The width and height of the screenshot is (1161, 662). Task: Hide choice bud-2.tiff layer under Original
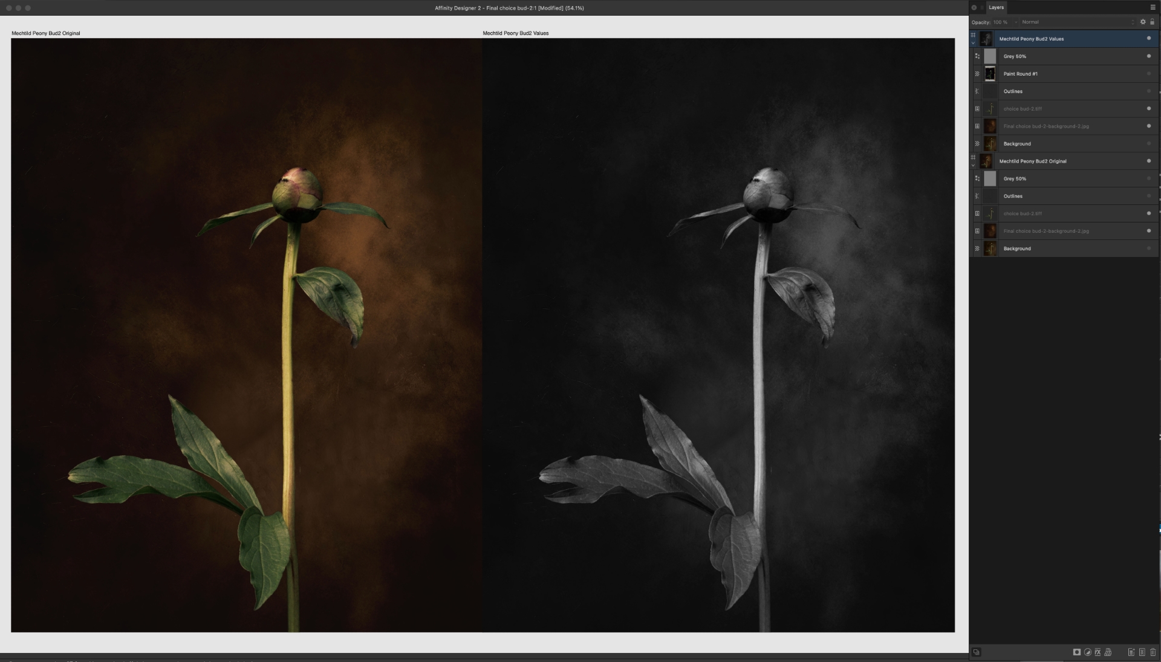tap(1149, 213)
